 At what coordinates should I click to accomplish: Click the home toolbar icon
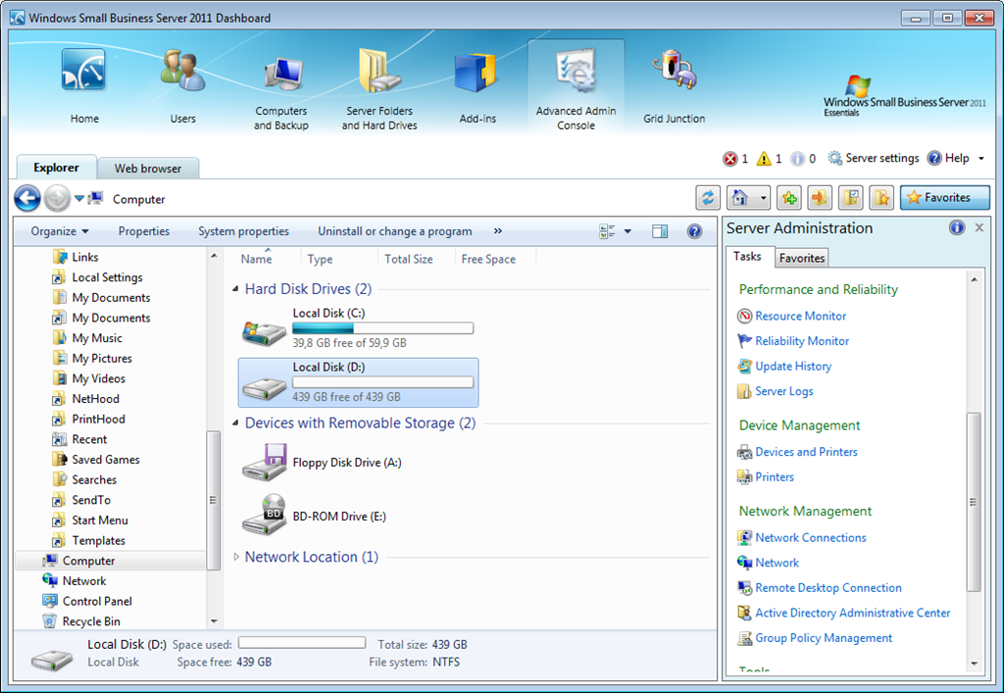740,198
